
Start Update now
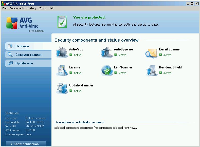pos(28,63)
